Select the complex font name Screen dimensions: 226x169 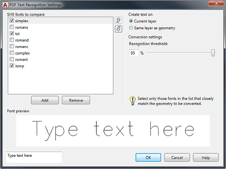22,53
